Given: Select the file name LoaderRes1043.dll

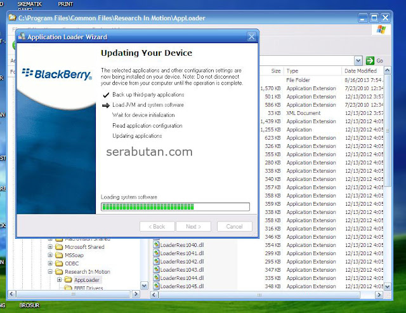Looking at the screenshot, I should 182,270.
